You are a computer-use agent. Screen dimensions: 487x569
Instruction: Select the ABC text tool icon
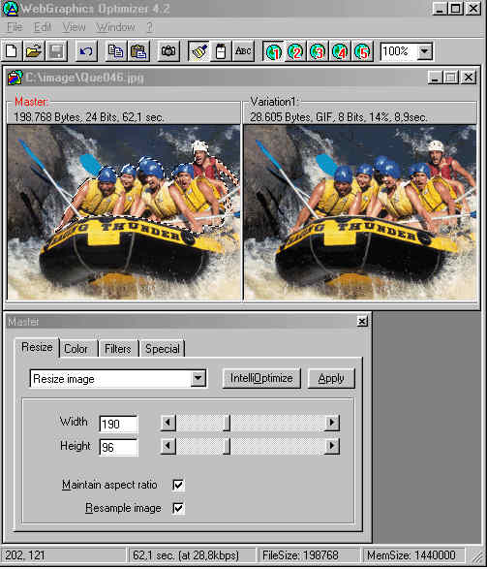pos(243,51)
